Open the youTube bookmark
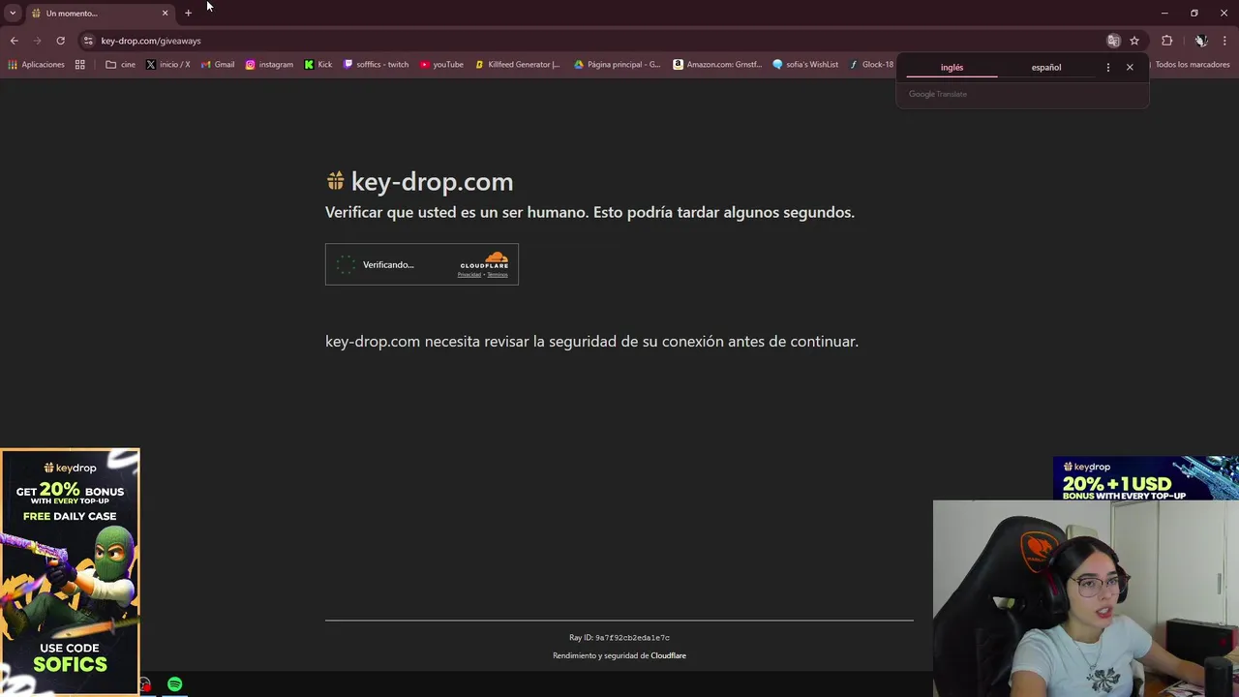Screen dimensions: 1239x697 tap(441, 65)
